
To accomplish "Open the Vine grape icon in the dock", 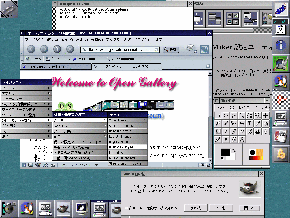I will [x=281, y=9].
